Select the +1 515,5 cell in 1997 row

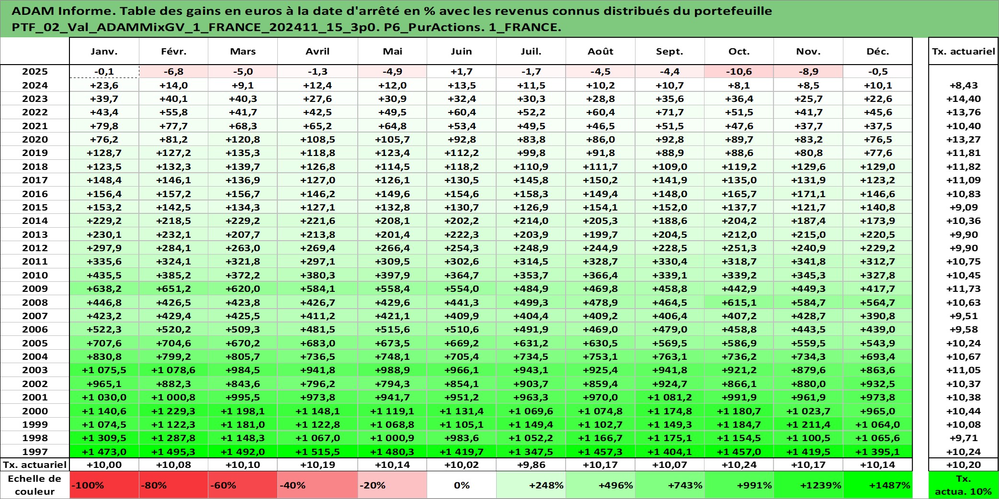click(x=318, y=452)
